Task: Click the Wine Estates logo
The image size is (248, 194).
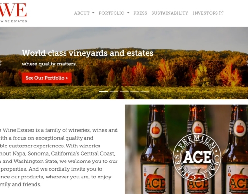Action: [x=13, y=13]
